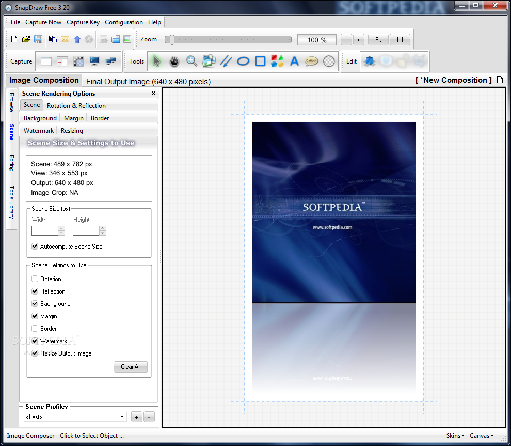The width and height of the screenshot is (511, 446).
Task: Click the copy to clipboard icon
Action: [x=53, y=39]
